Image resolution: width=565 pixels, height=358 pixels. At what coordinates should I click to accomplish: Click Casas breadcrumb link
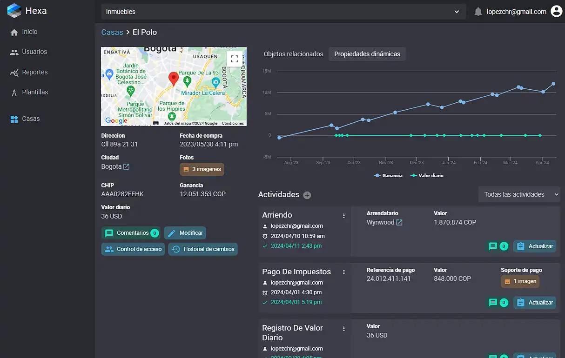[112, 32]
